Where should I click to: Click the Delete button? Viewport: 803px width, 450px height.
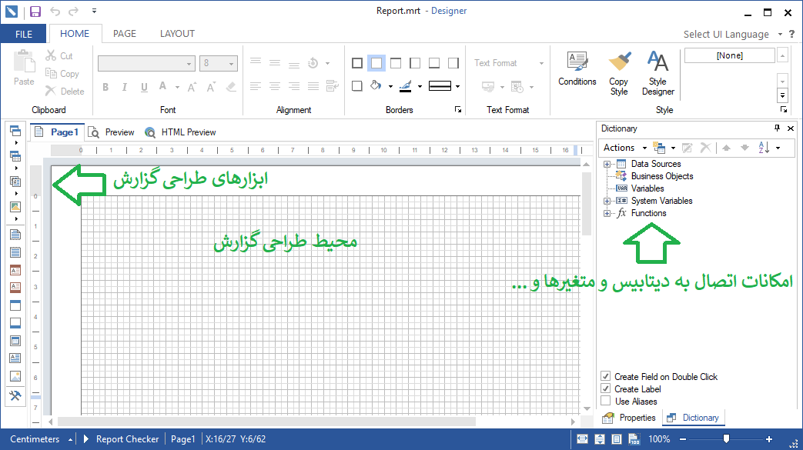[65, 91]
